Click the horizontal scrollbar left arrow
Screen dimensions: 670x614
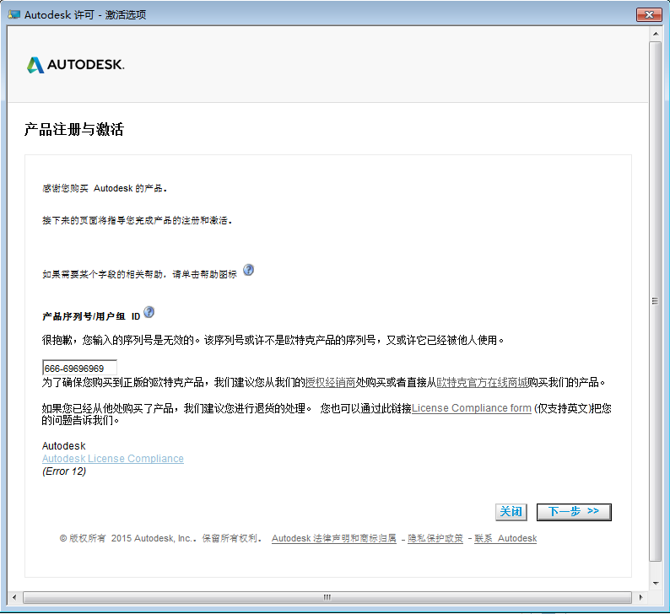click(14, 597)
